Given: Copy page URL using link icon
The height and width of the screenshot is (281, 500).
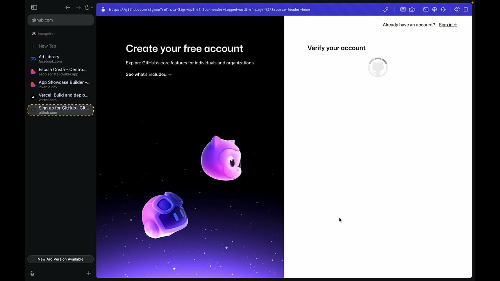Looking at the screenshot, I should [x=386, y=9].
